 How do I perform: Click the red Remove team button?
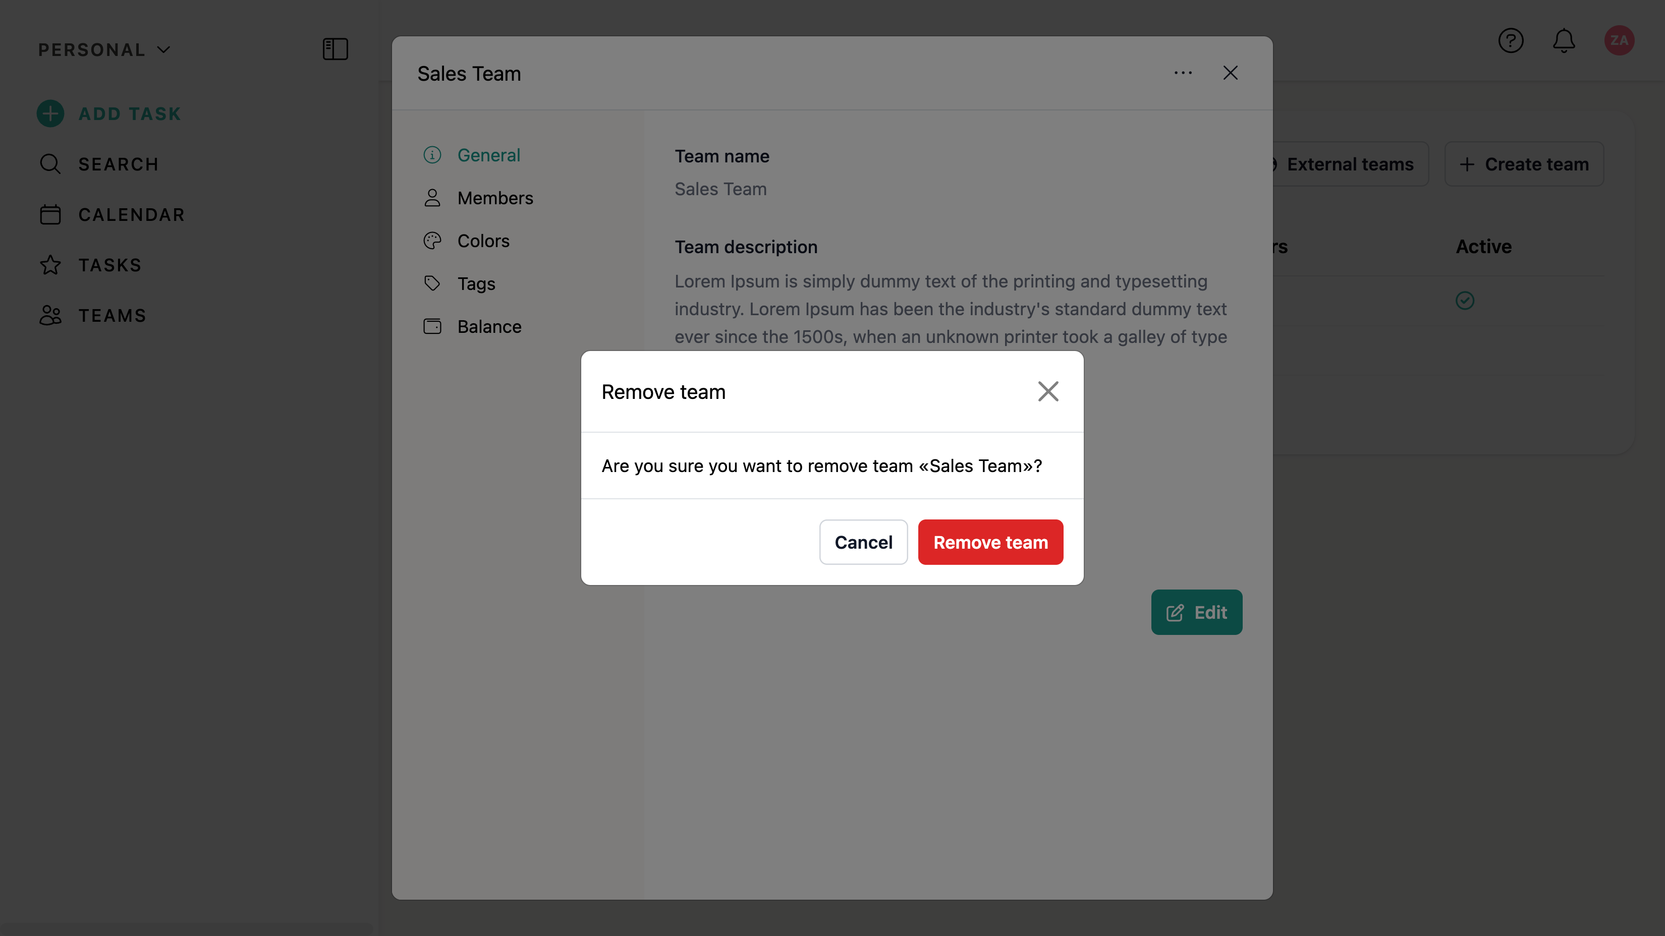point(990,542)
